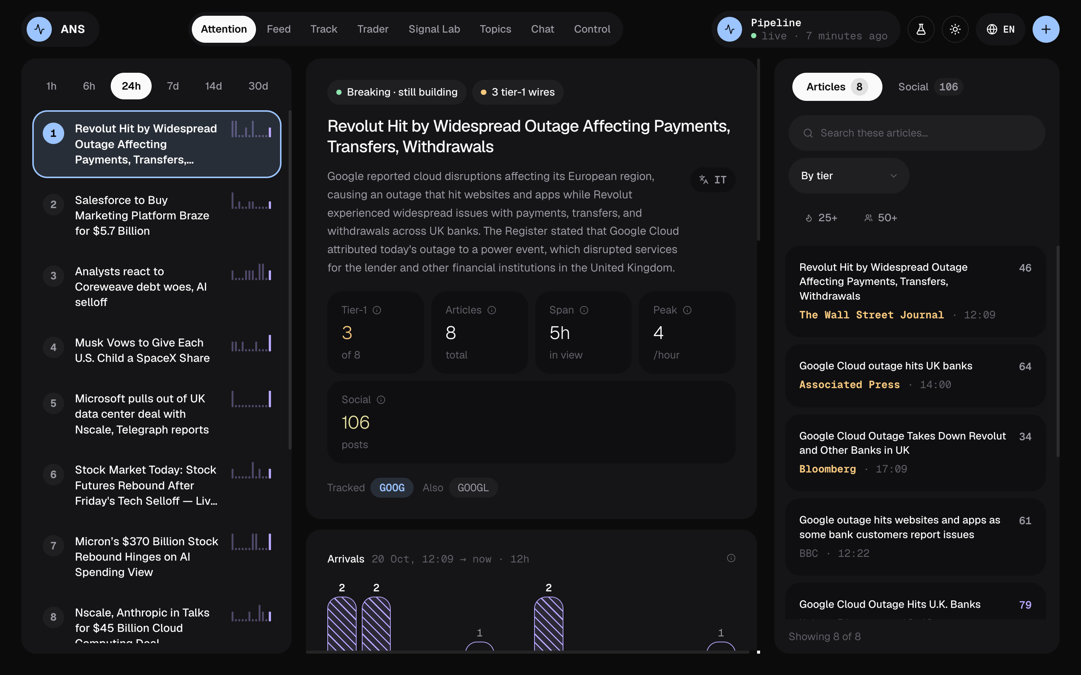The image size is (1081, 675).
Task: Open the Bloomberg Revolut outage article
Action: pyautogui.click(x=915, y=453)
